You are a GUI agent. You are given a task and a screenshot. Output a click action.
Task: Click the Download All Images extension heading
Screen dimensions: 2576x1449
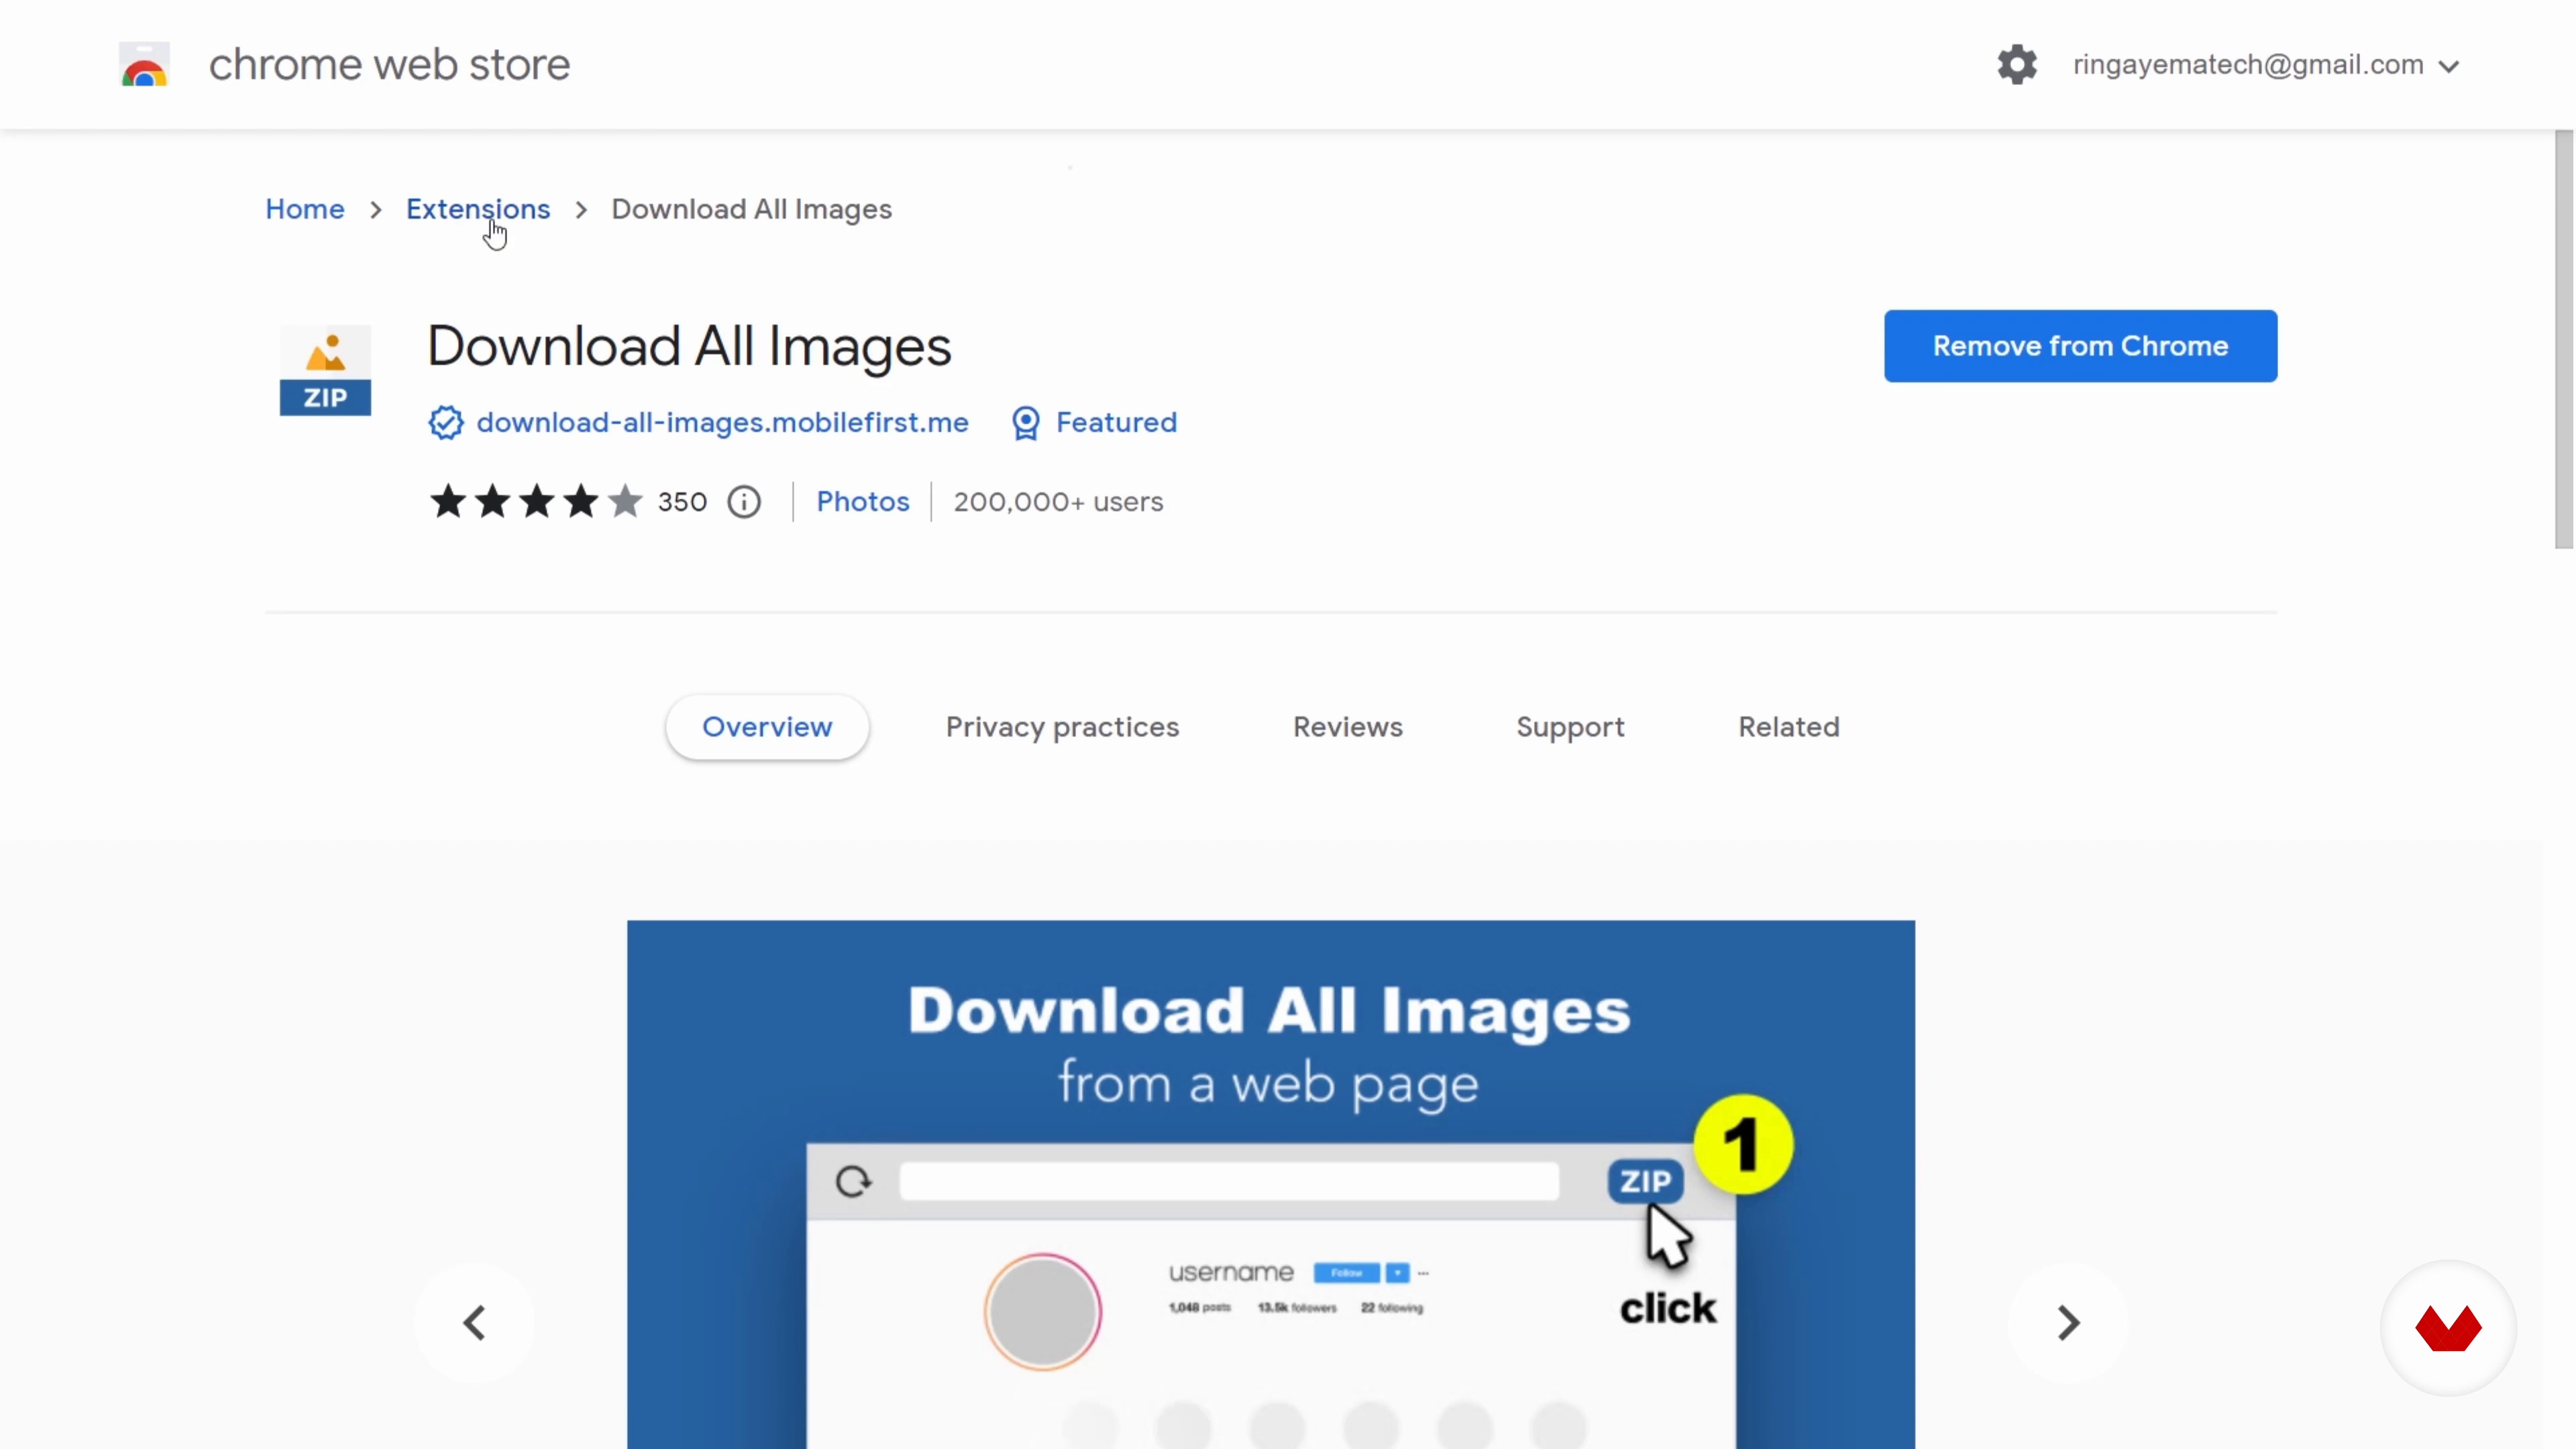pos(689,347)
